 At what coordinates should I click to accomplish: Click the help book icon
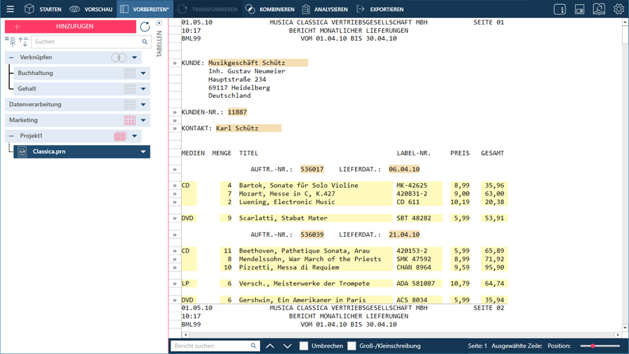pyautogui.click(x=599, y=9)
